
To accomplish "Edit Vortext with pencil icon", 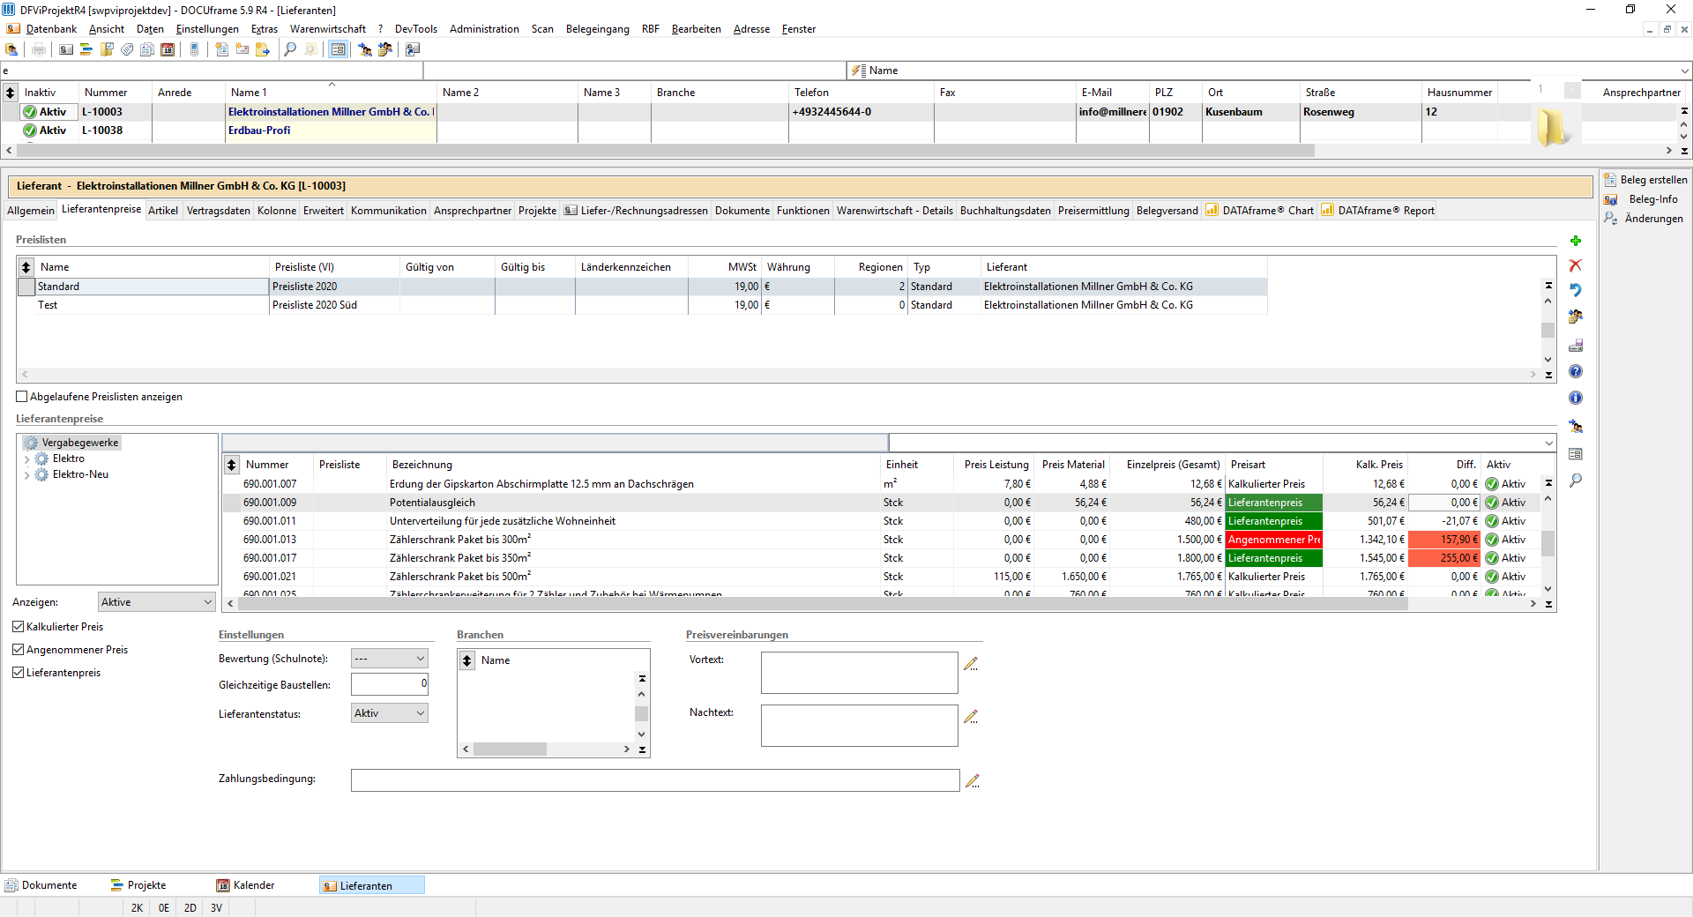I will (971, 664).
